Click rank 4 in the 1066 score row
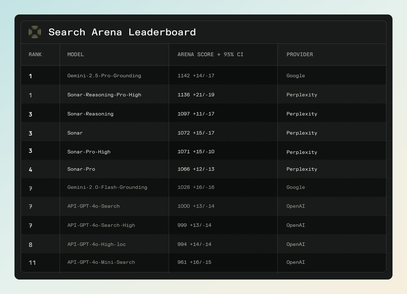This screenshot has height=294, width=407. pos(30,170)
